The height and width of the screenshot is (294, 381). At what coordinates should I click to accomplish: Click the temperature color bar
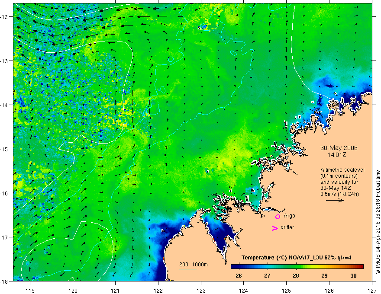coord(297,266)
